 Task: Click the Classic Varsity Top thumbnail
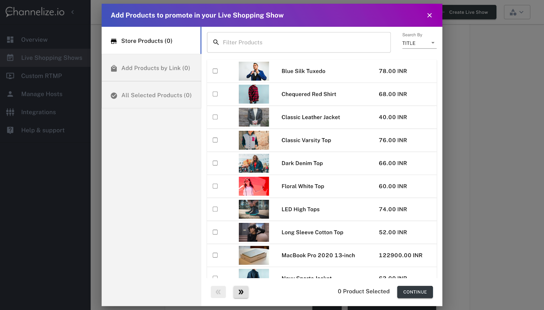(x=254, y=140)
